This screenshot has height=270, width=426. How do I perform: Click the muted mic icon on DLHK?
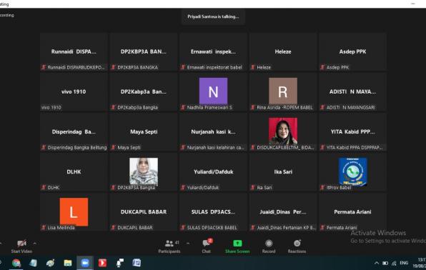tap(44, 187)
